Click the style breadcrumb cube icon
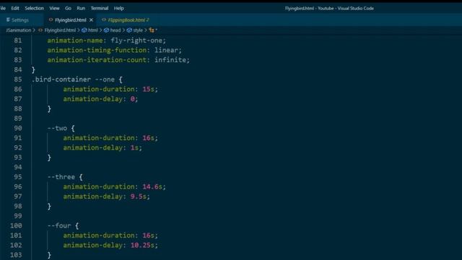This screenshot has height=260, width=462. (129, 30)
